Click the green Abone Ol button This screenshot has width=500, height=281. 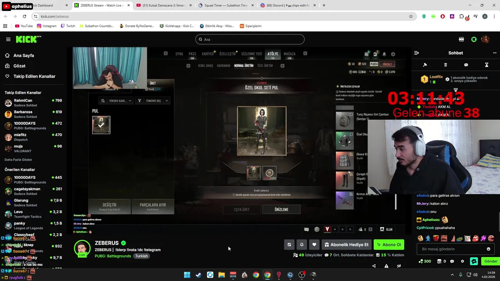[389, 245]
